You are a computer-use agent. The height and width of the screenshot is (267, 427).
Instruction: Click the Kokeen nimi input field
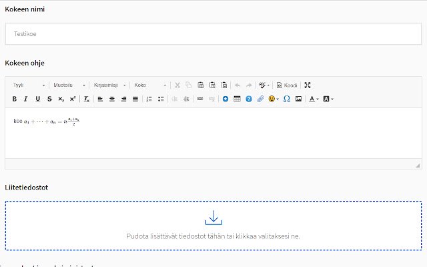(x=213, y=34)
